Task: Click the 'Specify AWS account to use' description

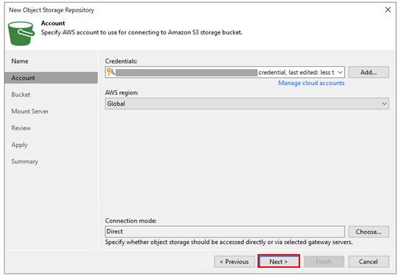Action: click(141, 32)
